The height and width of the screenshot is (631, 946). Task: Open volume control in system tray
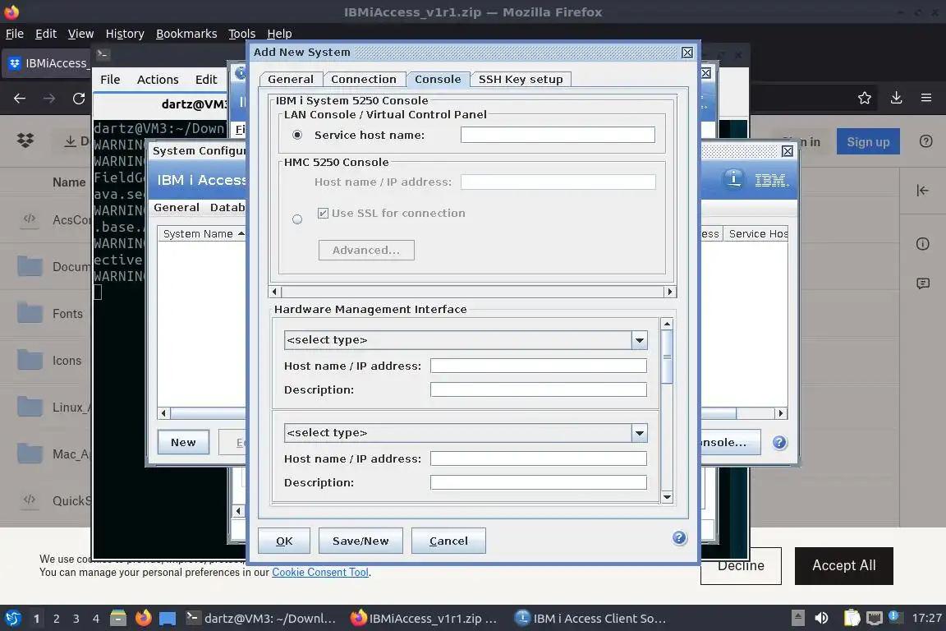tap(821, 619)
